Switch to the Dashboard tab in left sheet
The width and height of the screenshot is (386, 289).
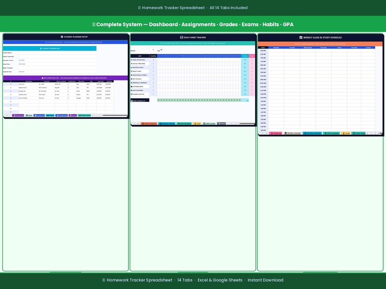tap(39, 115)
